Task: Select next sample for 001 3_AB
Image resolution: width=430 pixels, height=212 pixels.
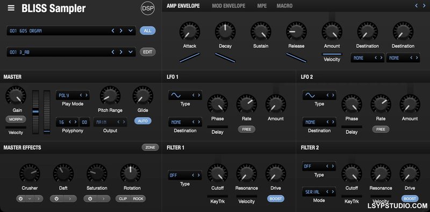Action: click(121, 52)
